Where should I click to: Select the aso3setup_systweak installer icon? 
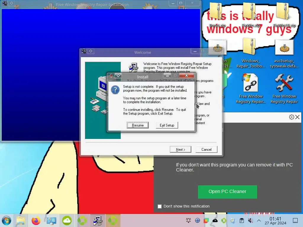pyautogui.click(x=284, y=54)
